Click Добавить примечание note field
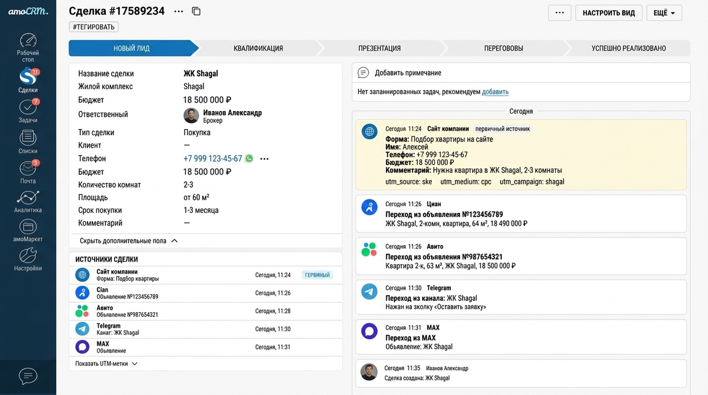 [521, 73]
